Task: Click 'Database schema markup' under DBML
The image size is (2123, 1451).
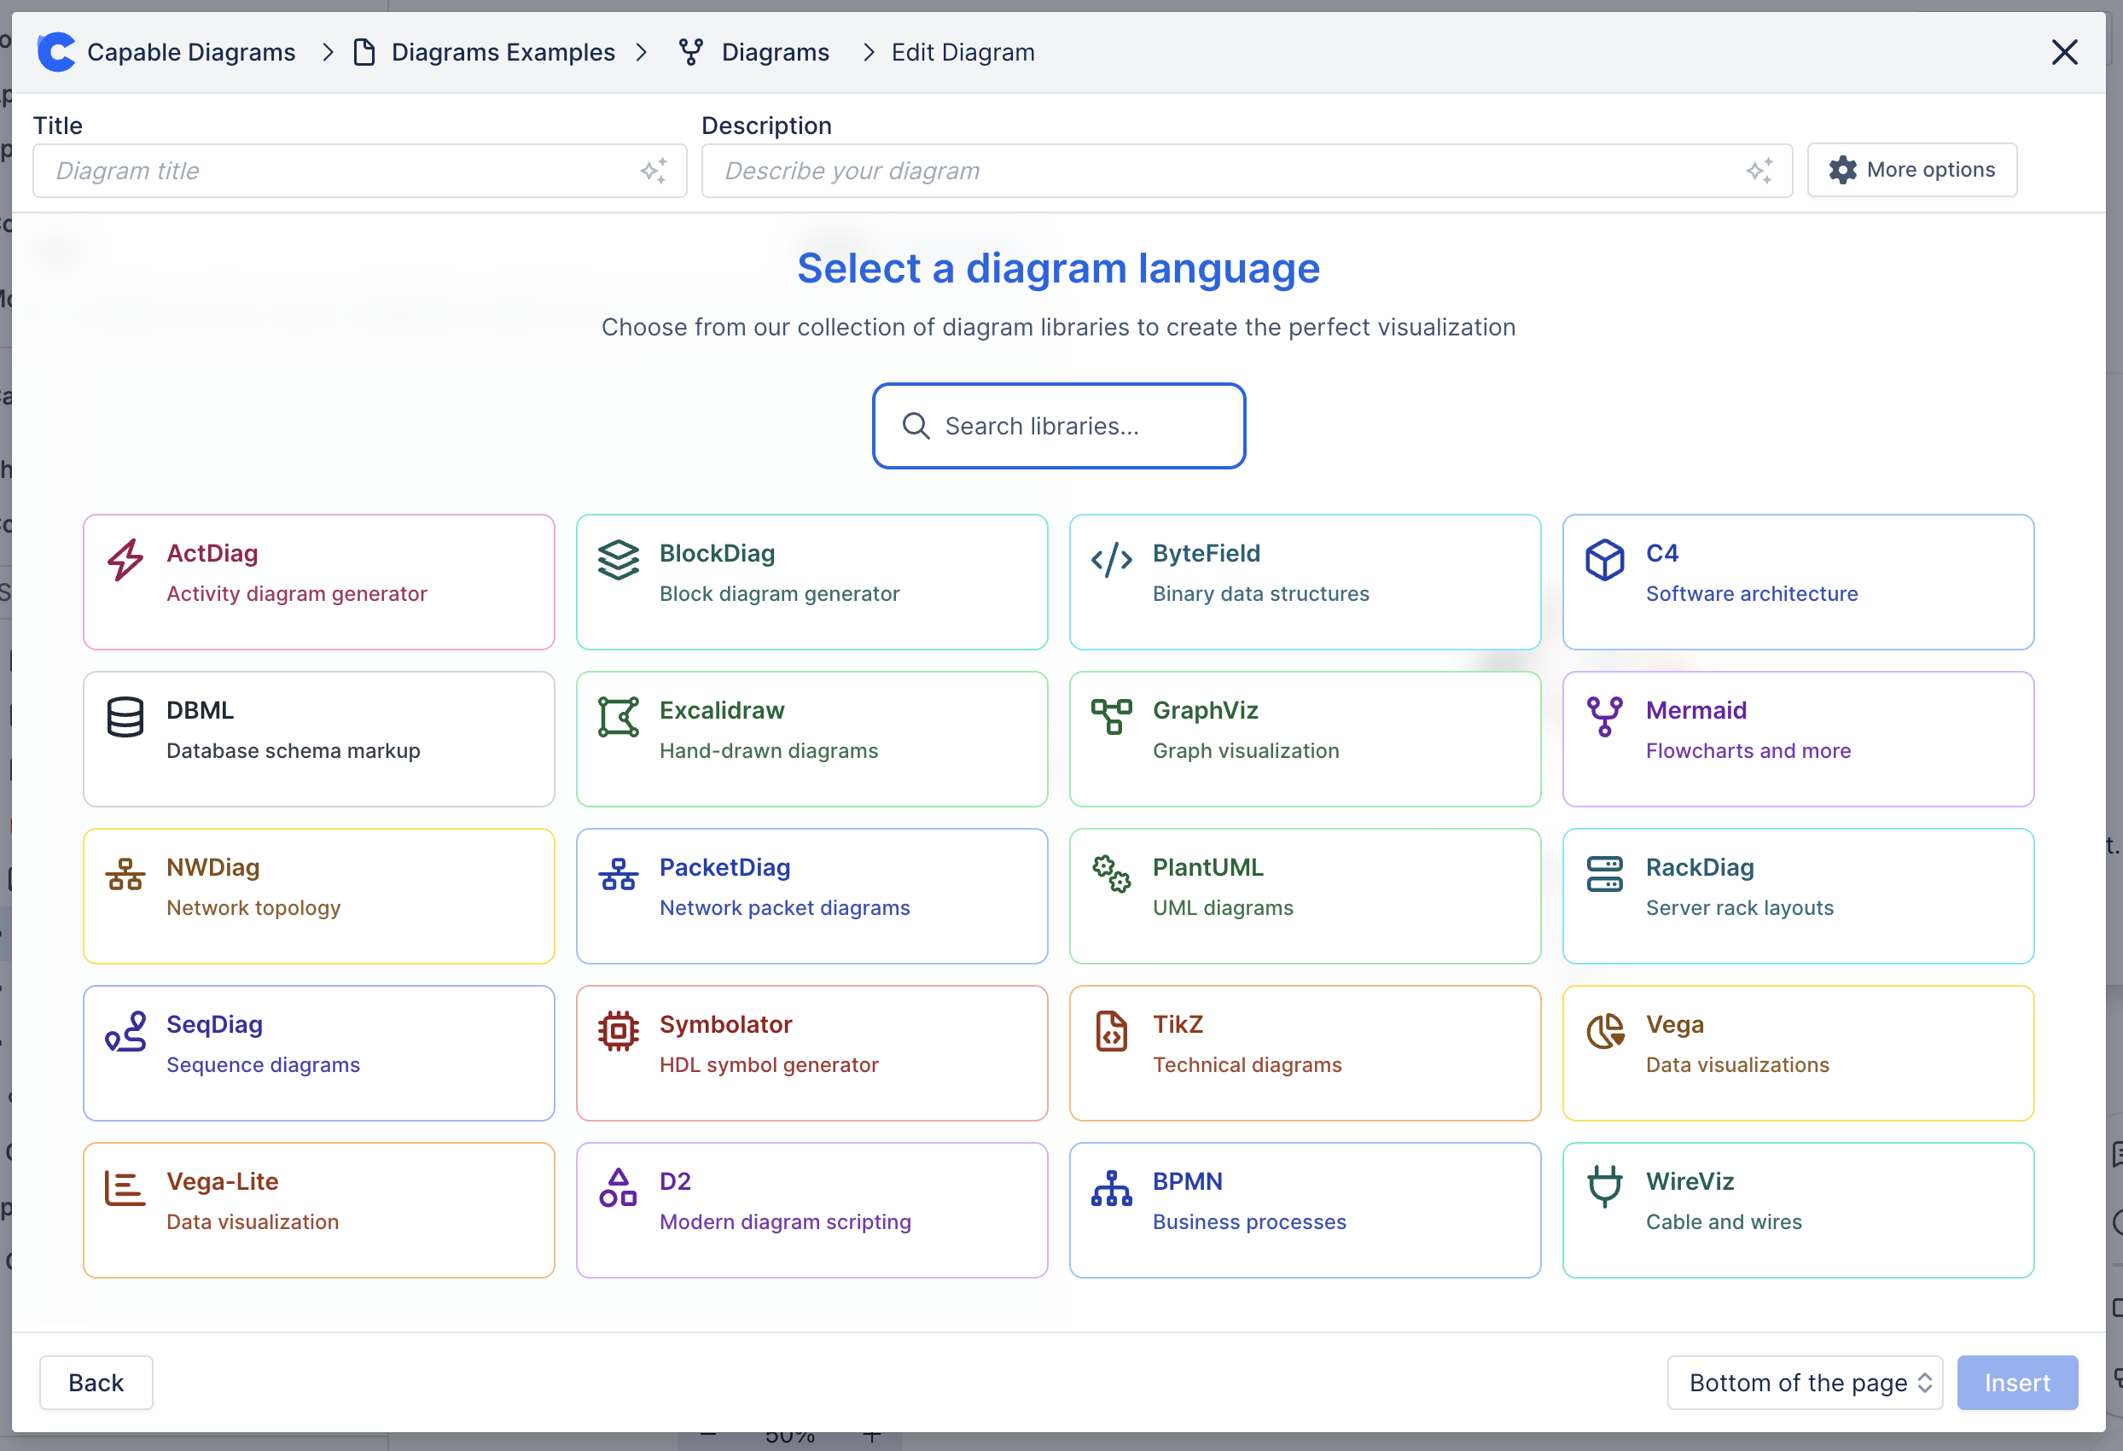Action: tap(294, 750)
